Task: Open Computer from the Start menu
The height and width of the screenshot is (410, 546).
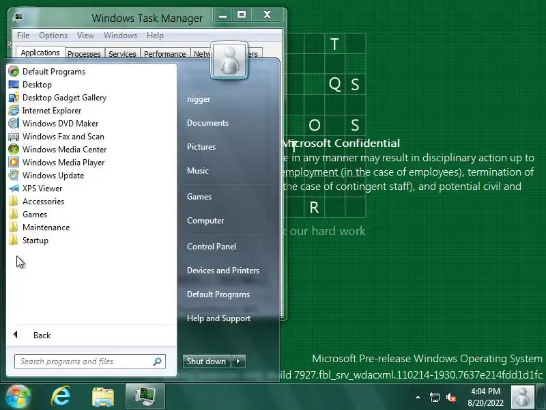Action: [205, 221]
